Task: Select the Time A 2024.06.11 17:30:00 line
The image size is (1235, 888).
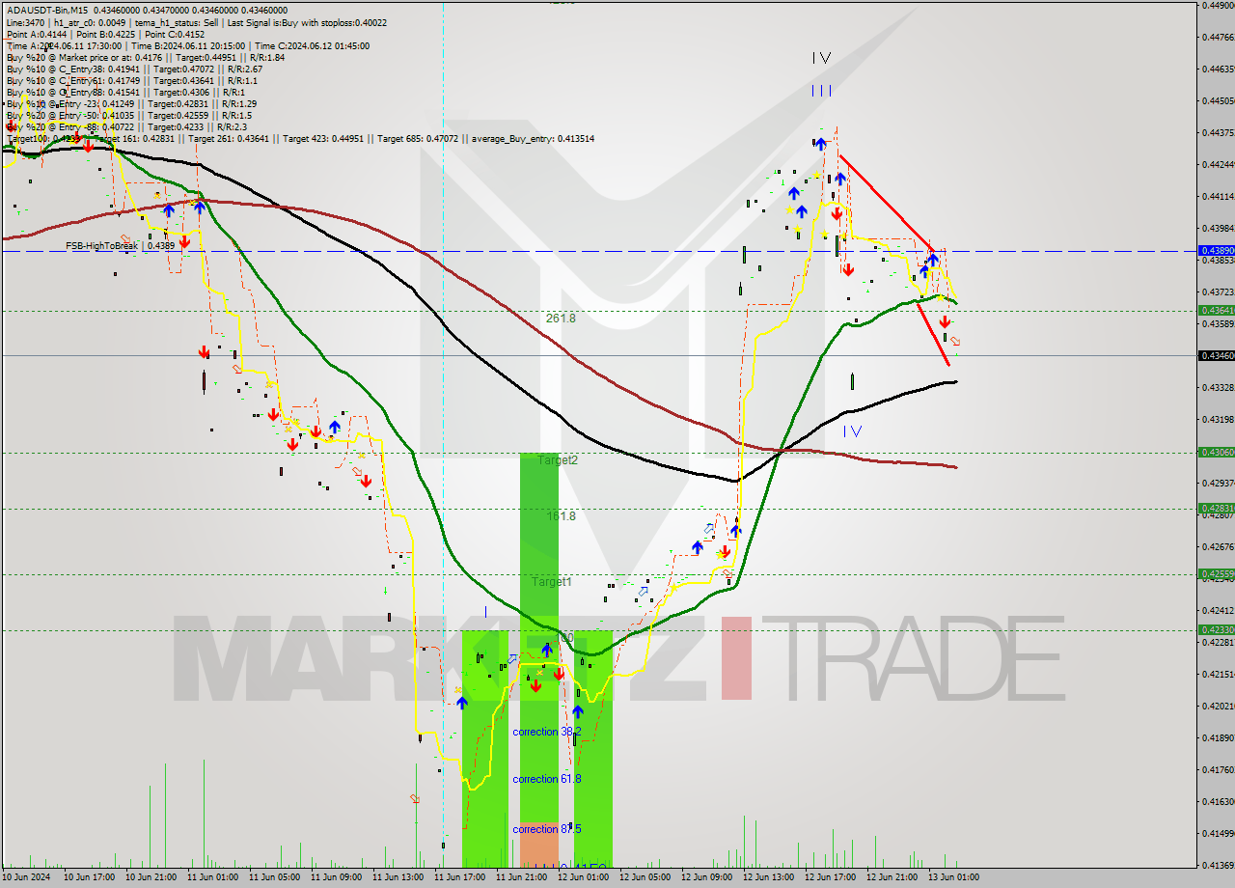Action: coord(187,45)
